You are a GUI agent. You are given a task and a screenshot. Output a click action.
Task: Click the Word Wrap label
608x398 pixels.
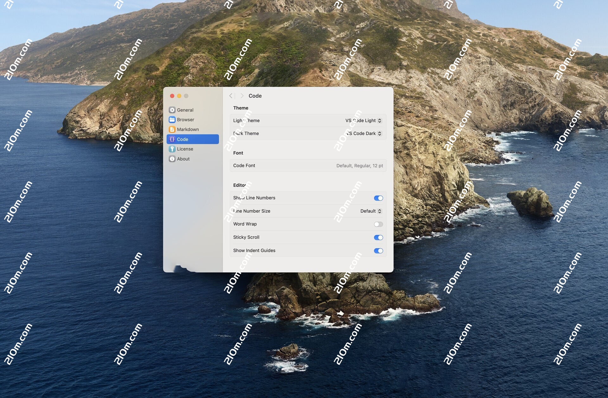tap(245, 224)
